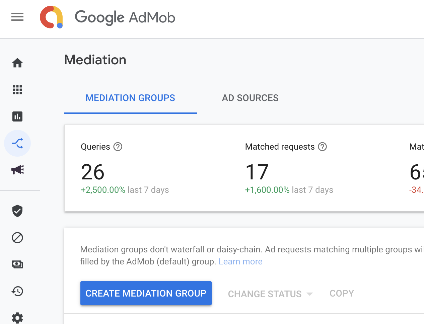
Task: Open the Reports bar-chart icon
Action: click(17, 116)
